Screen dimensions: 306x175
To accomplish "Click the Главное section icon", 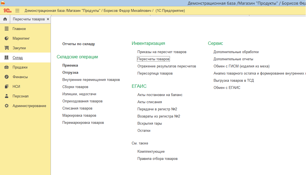I will [x=7, y=29].
